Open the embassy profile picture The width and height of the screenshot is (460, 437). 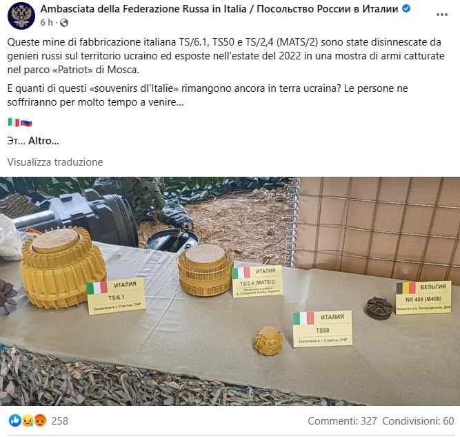21,16
